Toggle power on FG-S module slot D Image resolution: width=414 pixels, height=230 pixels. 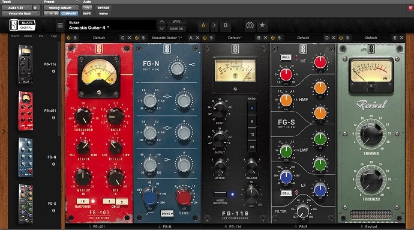click(x=273, y=38)
